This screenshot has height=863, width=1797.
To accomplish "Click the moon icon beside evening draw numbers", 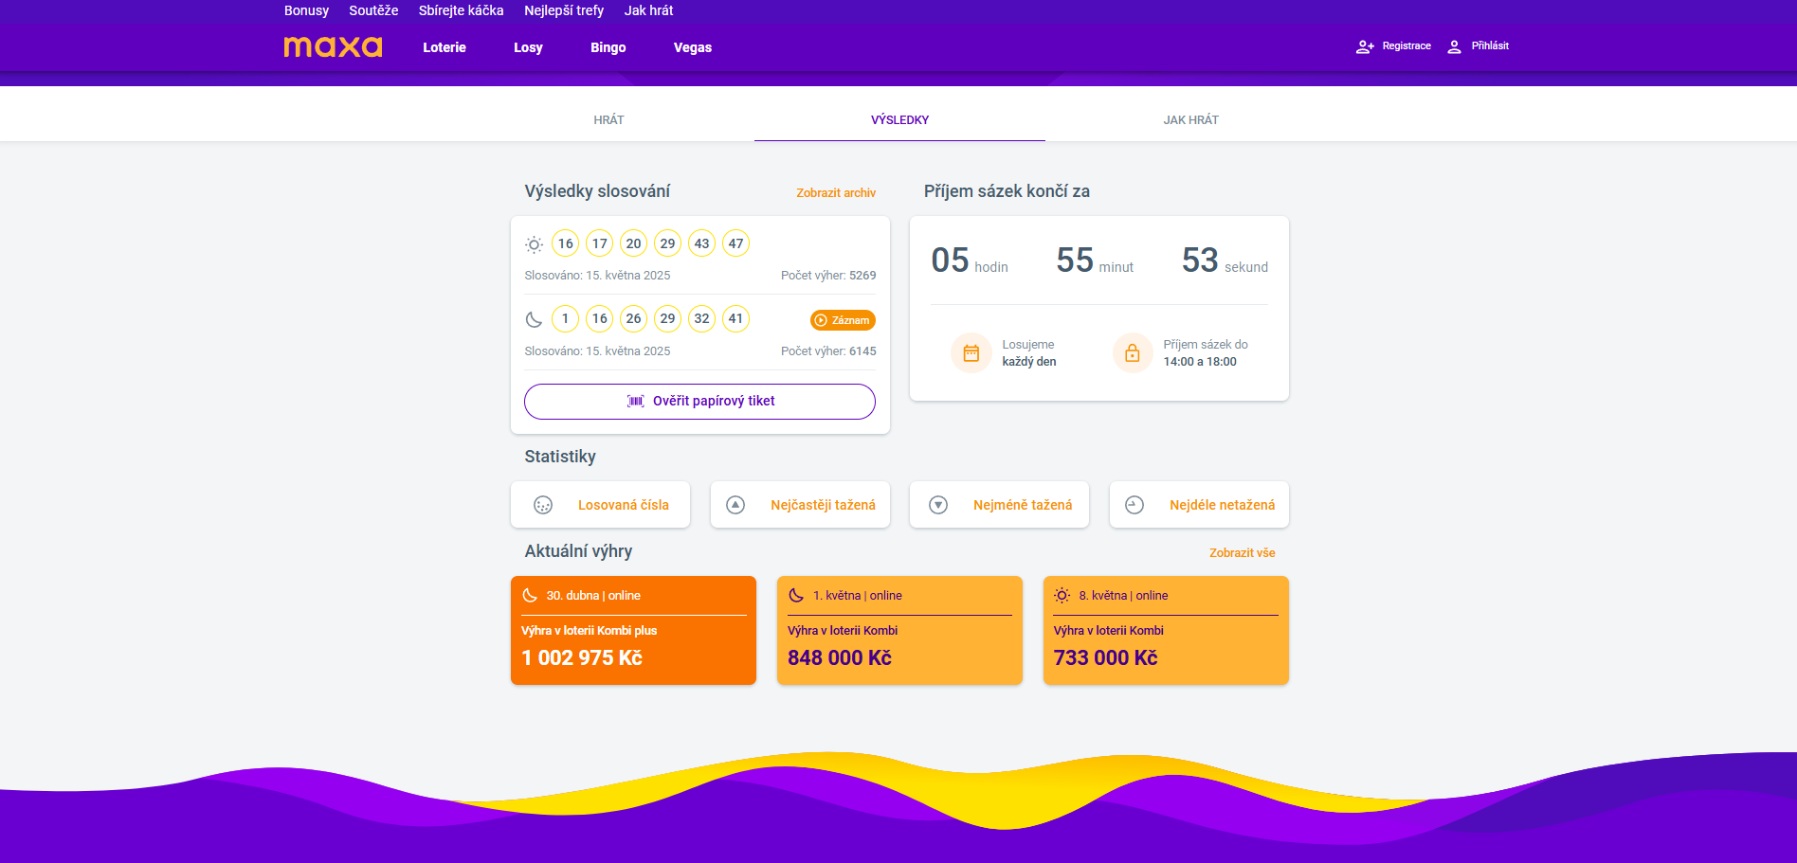I will tap(535, 319).
